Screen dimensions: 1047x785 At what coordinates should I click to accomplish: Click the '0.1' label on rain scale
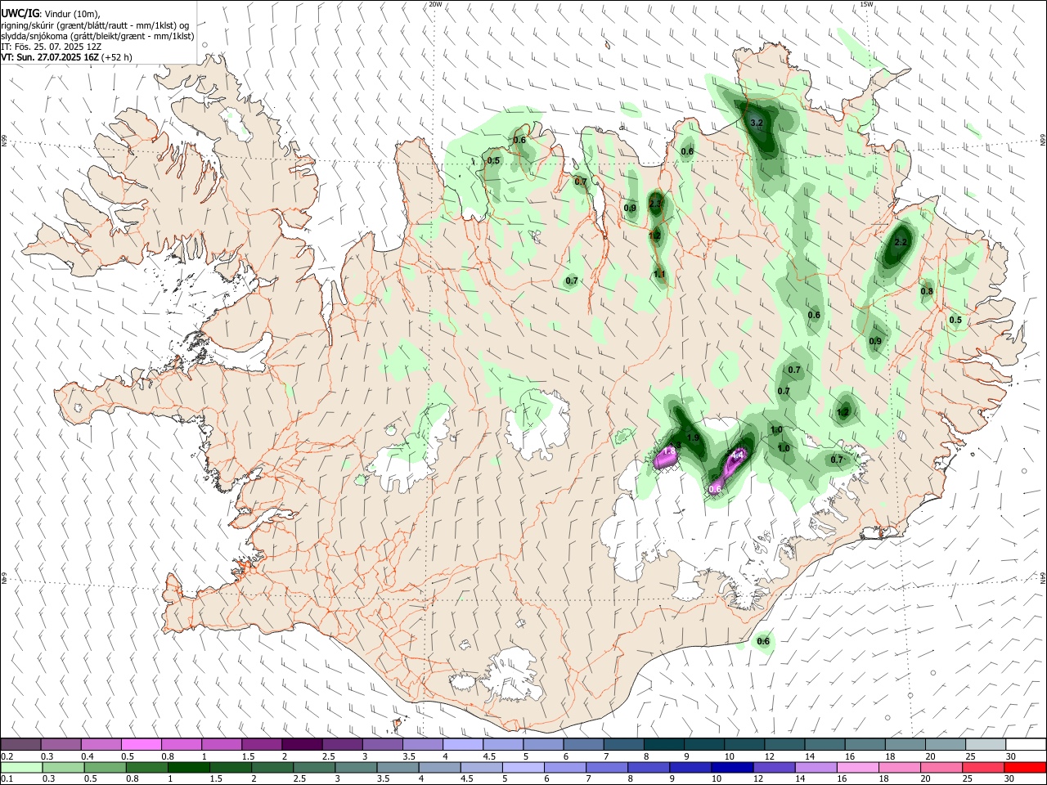[7, 779]
